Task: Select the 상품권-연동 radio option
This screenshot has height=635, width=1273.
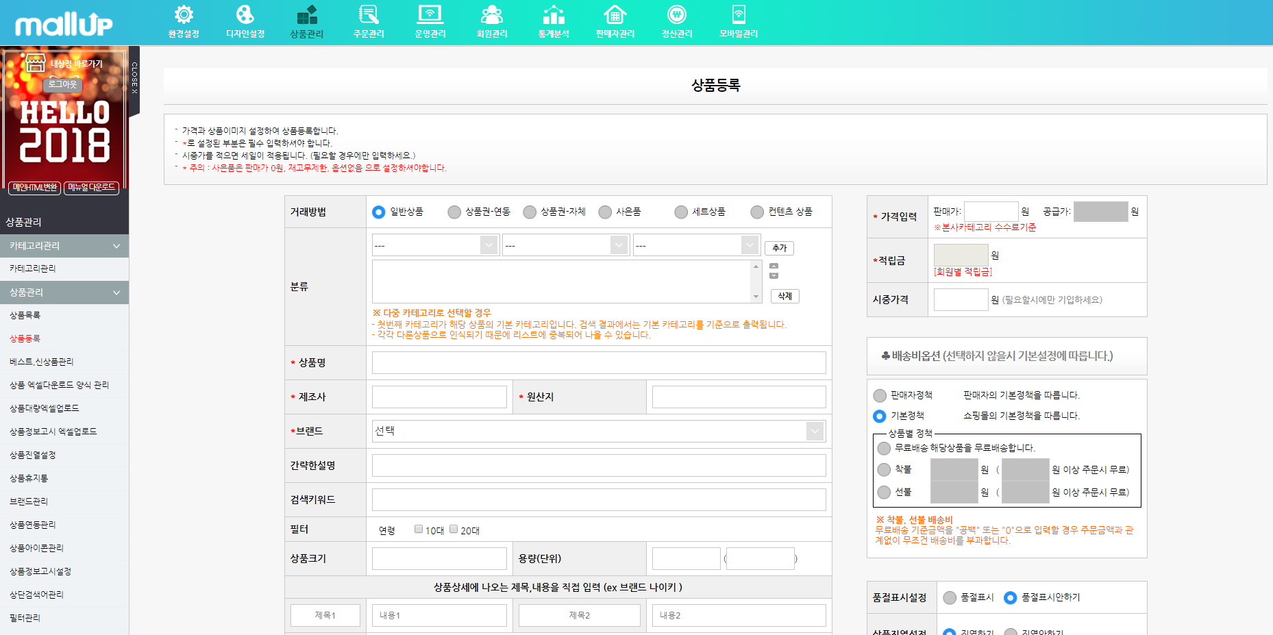Action: tap(454, 212)
